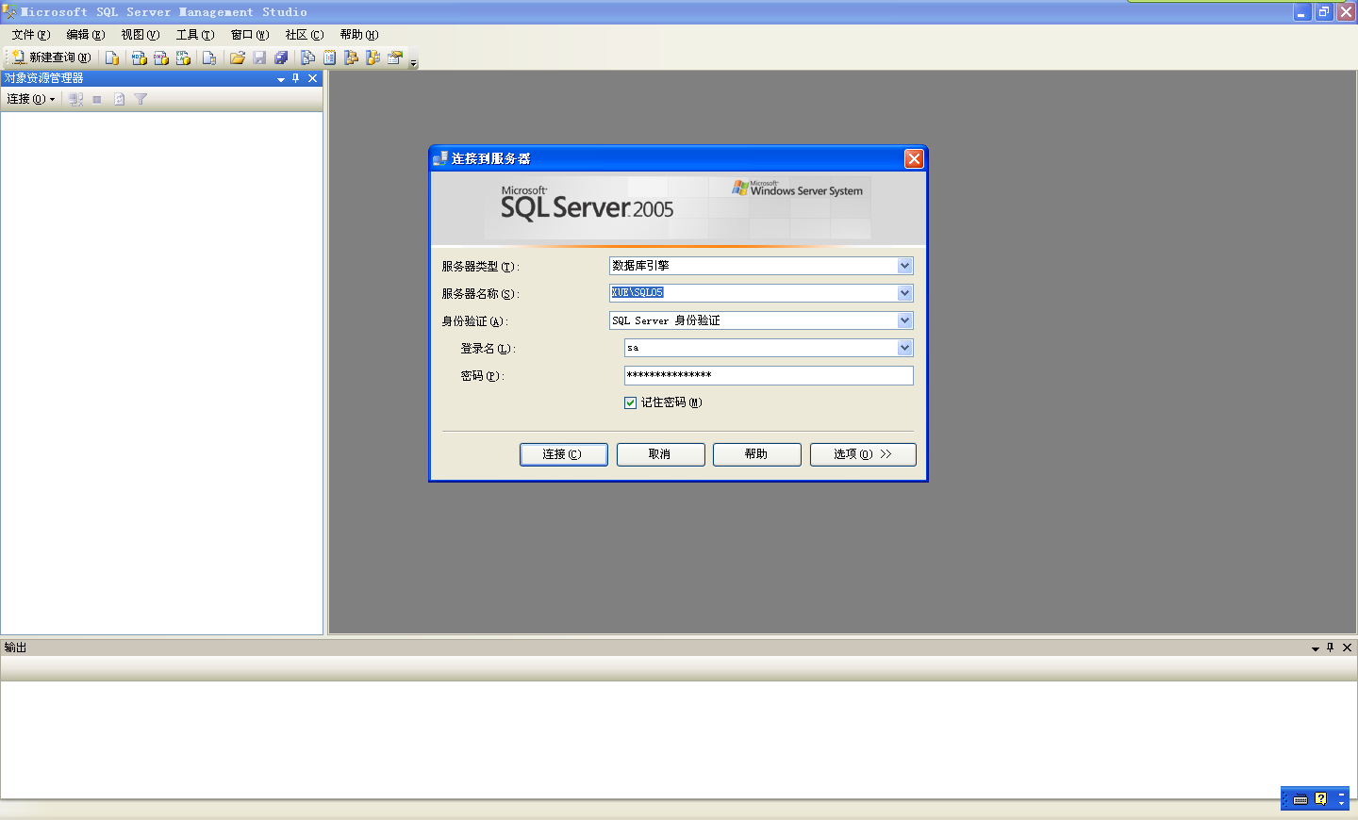Click the keyboard icon in the language bar

click(x=1300, y=799)
